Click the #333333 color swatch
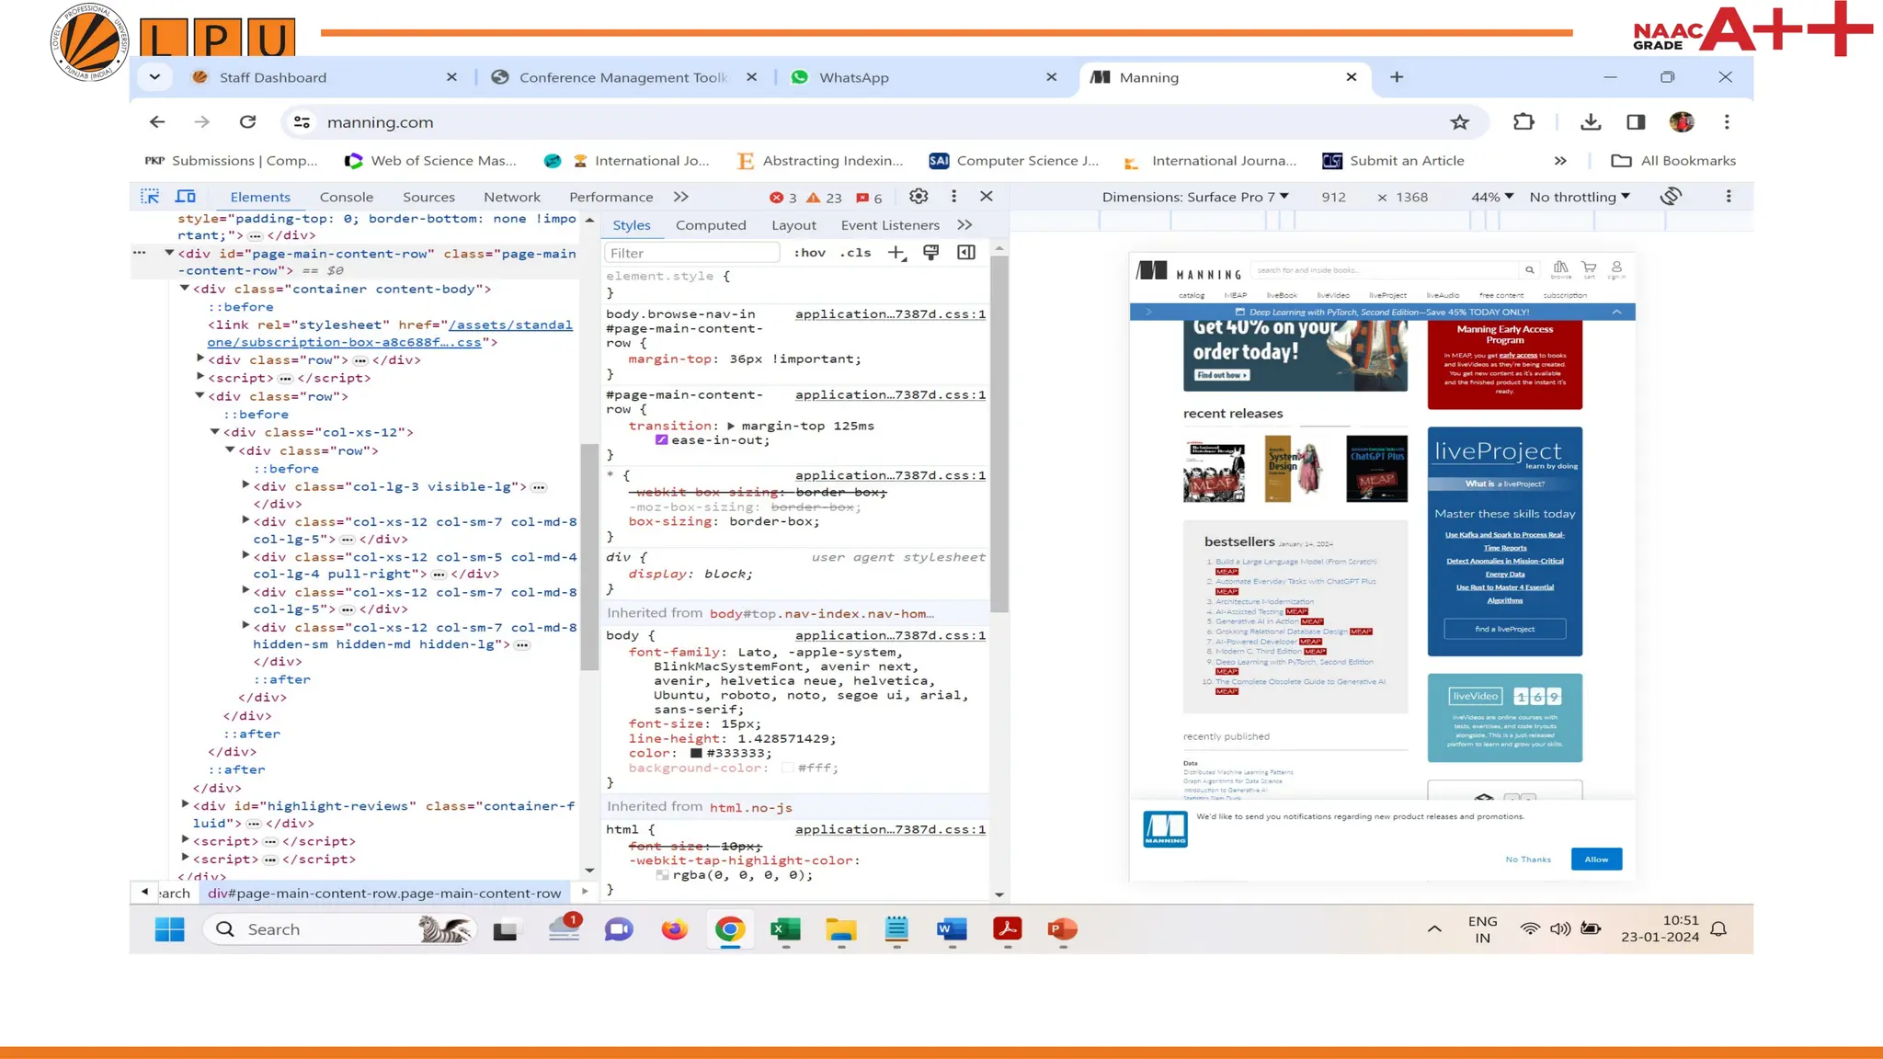1883x1059 pixels. click(696, 753)
